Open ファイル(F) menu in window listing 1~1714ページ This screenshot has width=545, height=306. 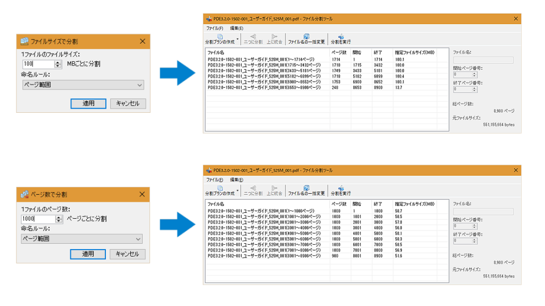pos(214,28)
